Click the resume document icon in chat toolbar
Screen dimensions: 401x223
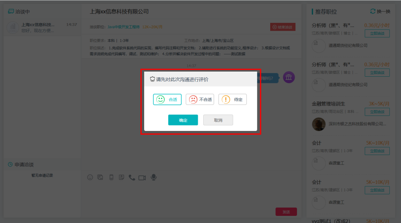121,177
